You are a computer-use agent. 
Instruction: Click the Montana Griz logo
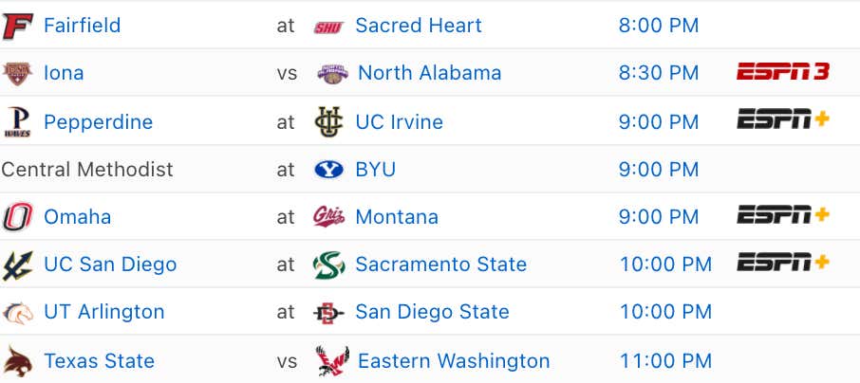[329, 216]
